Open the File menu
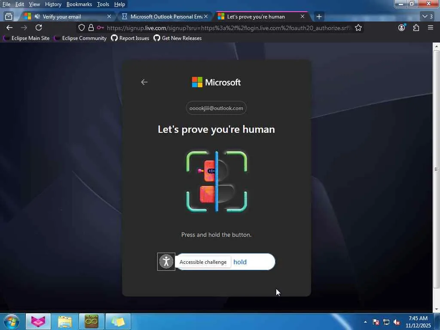The image size is (440, 330). tap(6, 4)
